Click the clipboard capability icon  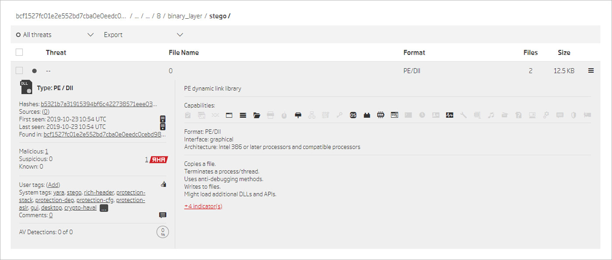(x=188, y=115)
